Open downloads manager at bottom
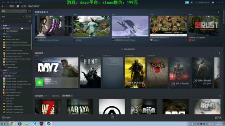225x126 pixels. click(112, 117)
